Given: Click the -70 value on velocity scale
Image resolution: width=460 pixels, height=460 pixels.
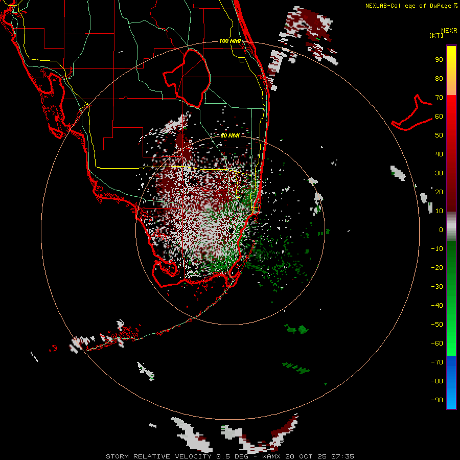Looking at the screenshot, I should click(x=437, y=362).
